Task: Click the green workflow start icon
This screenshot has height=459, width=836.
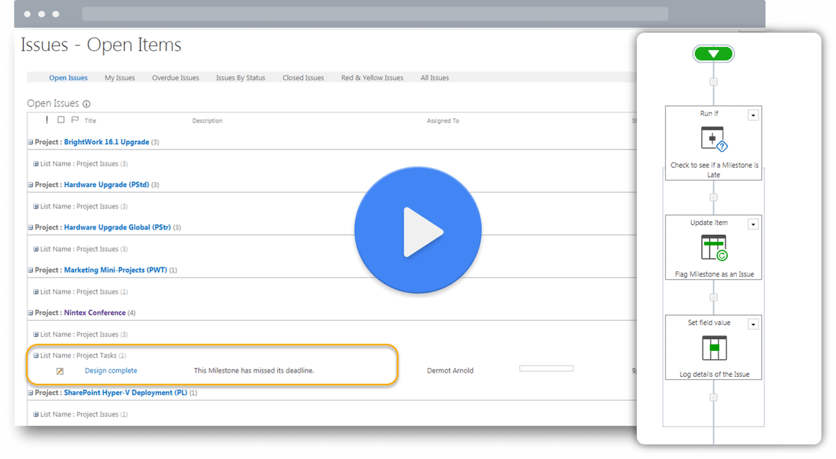Action: 713,54
